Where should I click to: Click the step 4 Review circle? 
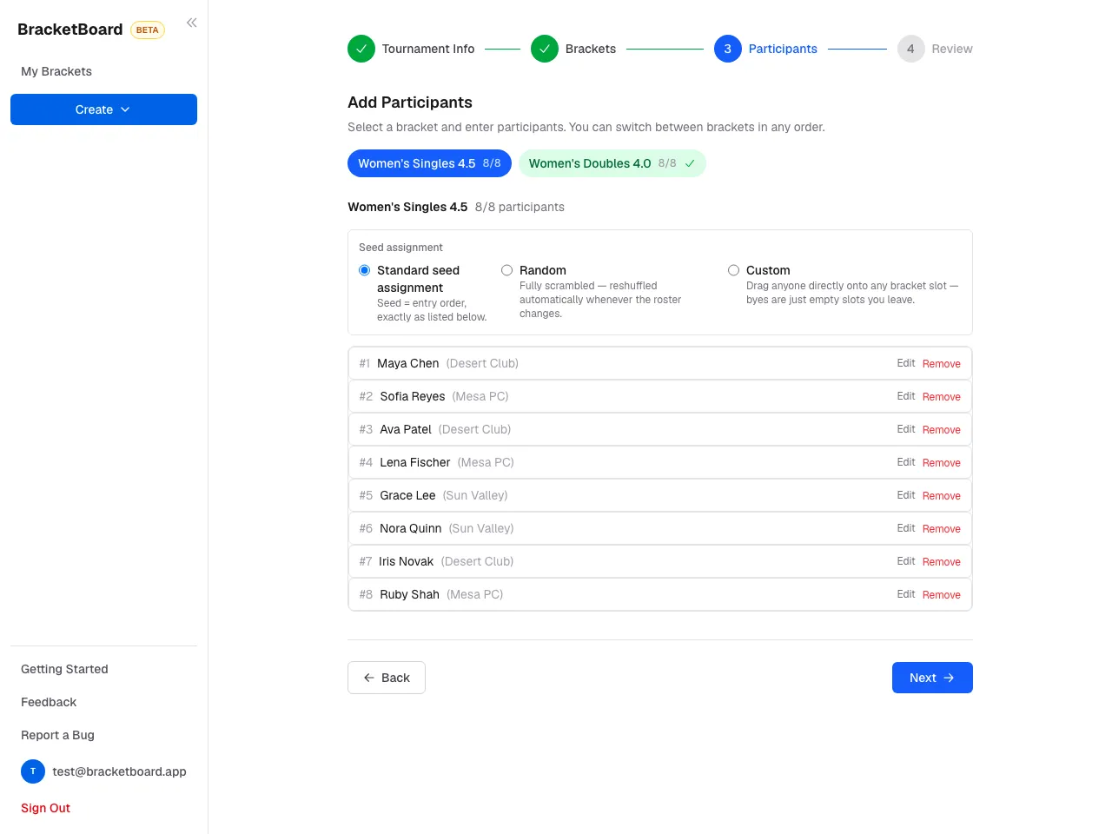click(x=910, y=49)
